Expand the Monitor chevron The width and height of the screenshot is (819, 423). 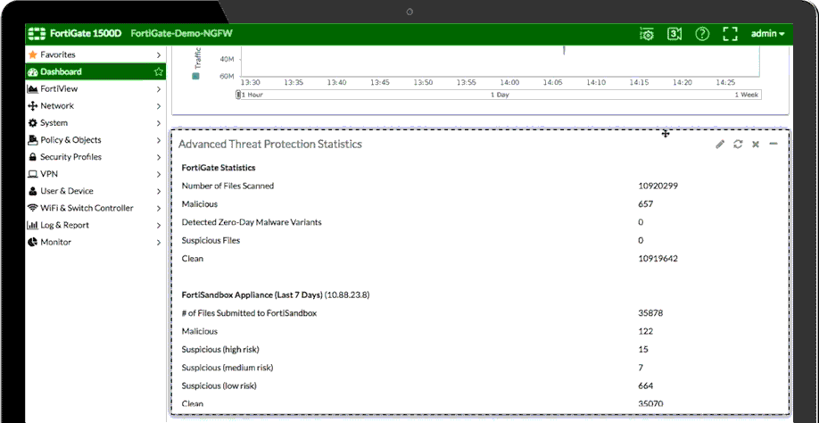158,243
